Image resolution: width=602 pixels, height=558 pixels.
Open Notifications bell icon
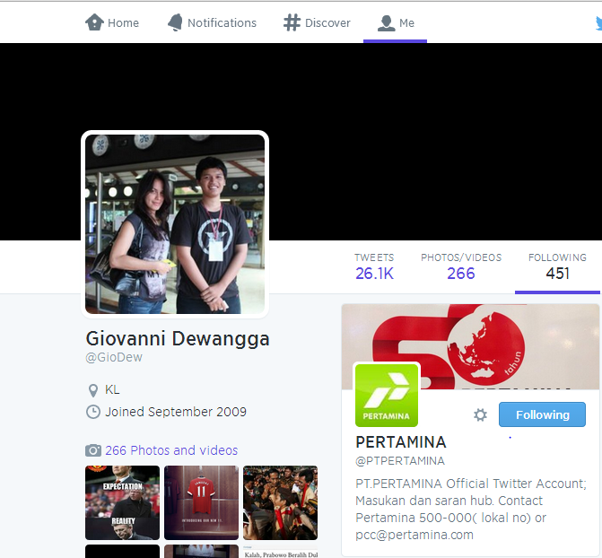[x=175, y=22]
